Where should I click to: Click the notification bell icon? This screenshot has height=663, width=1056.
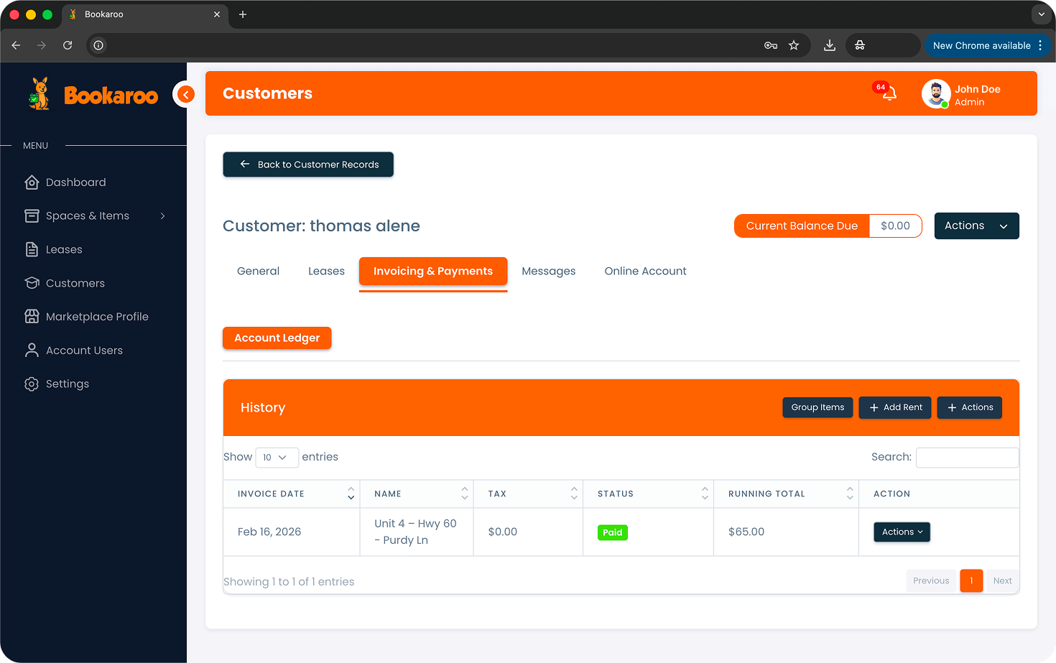click(889, 94)
